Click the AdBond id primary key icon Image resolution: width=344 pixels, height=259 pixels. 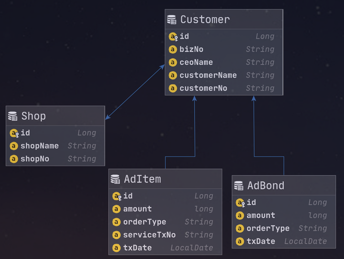[240, 203]
